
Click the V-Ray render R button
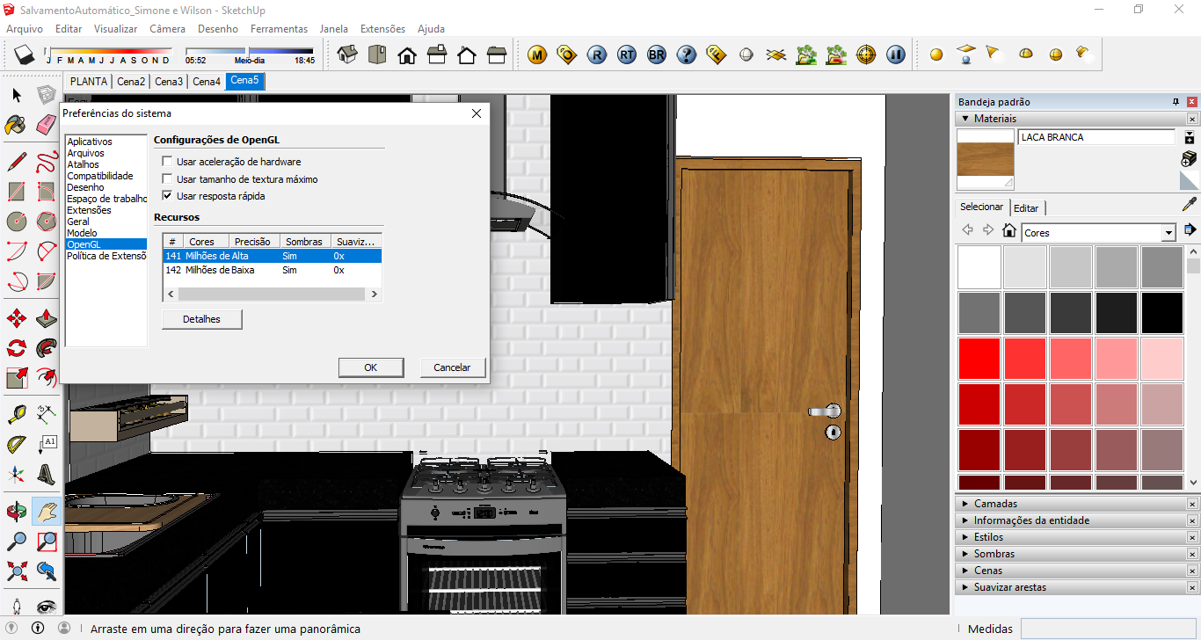(597, 55)
